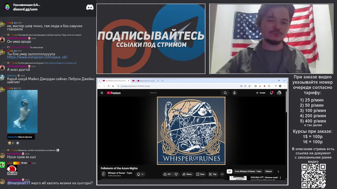Click the Clip button
Viewport: 337px width, 189px height.
212,174
